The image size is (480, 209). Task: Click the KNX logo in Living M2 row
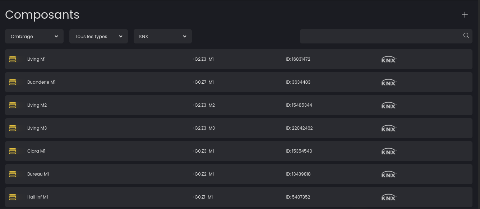(x=388, y=105)
